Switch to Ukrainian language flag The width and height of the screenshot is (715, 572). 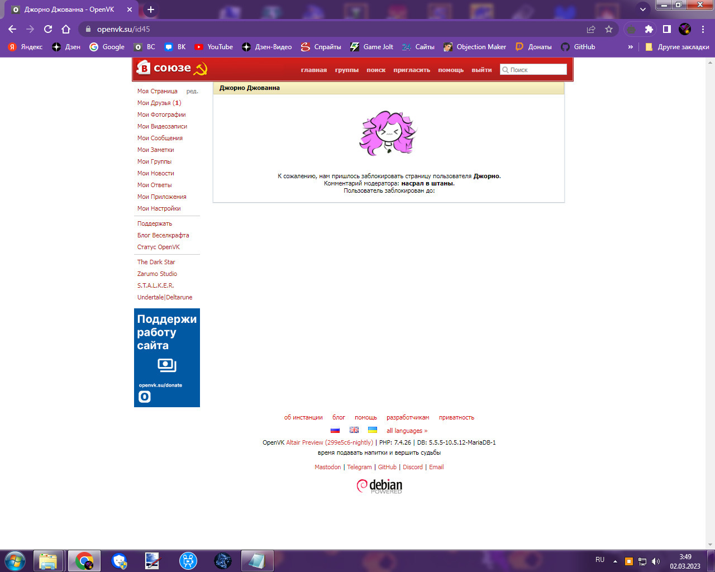point(373,430)
